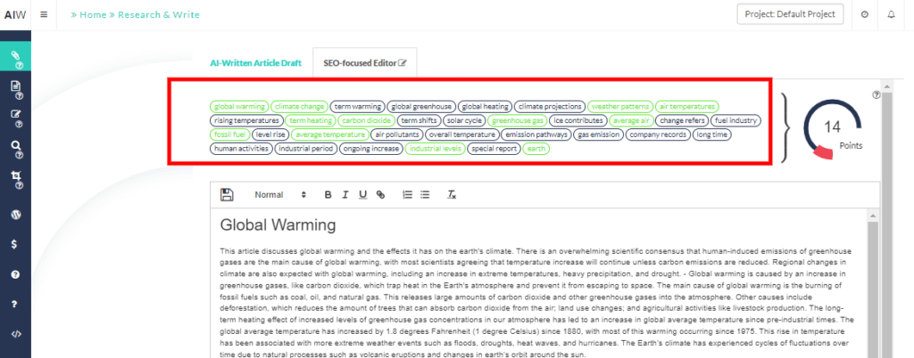Open the magnifier search icon in sidebar
The width and height of the screenshot is (914, 358).
[16, 145]
